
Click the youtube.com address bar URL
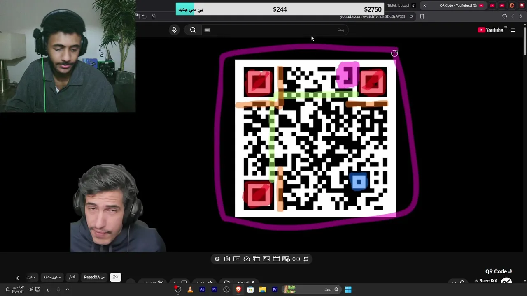point(372,16)
